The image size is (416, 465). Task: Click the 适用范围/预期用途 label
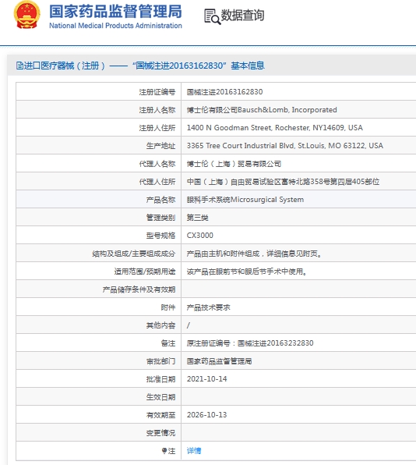point(145,272)
